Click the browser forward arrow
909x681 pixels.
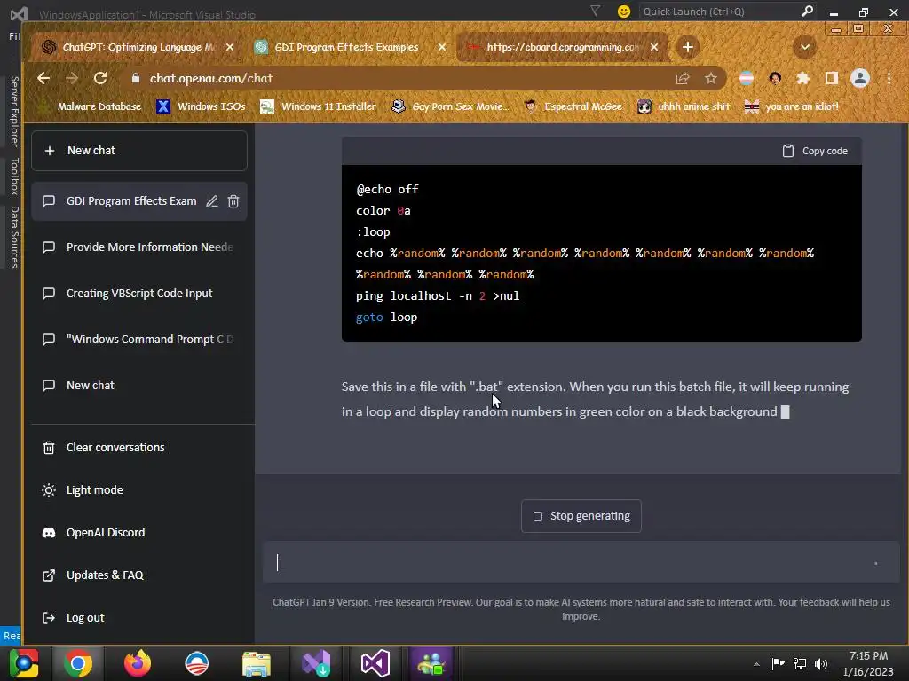pyautogui.click(x=72, y=78)
